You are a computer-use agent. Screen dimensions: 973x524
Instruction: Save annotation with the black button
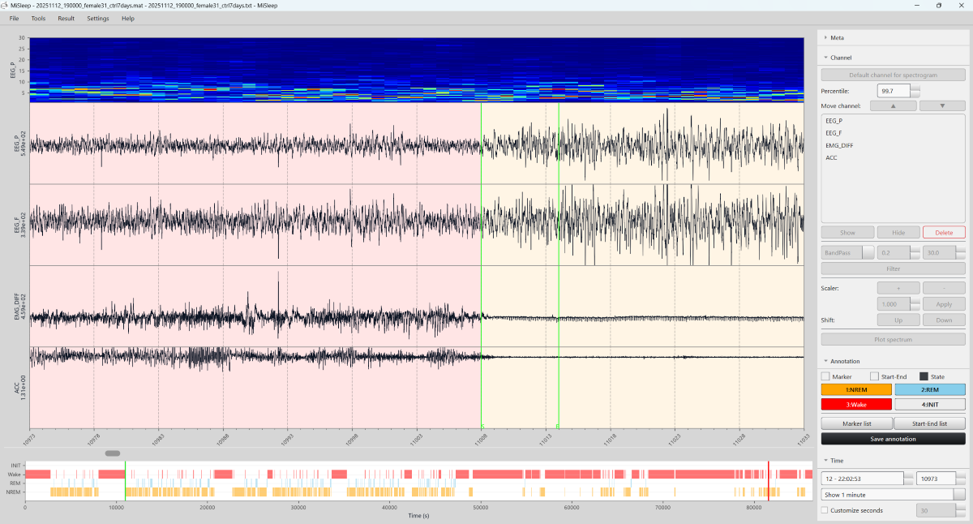click(x=893, y=439)
